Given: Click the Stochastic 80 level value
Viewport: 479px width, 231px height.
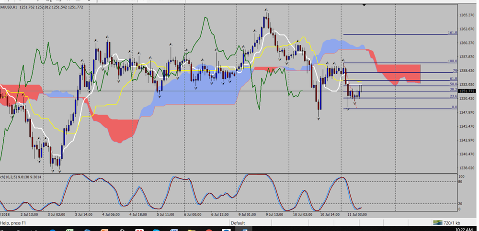Looking at the screenshot, I should tap(461, 182).
